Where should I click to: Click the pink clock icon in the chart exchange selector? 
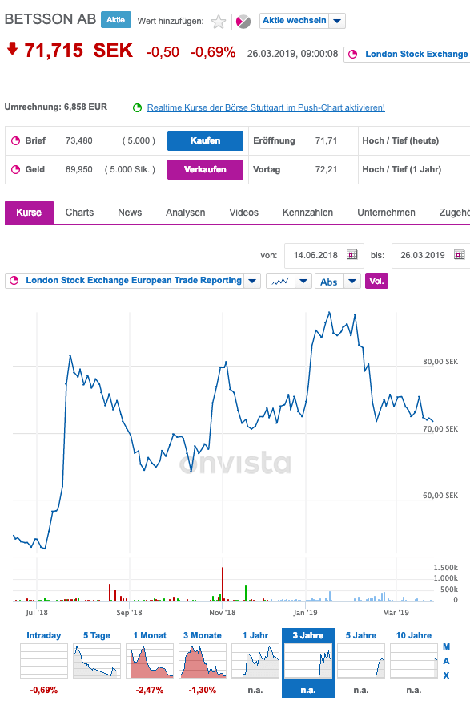[x=14, y=280]
